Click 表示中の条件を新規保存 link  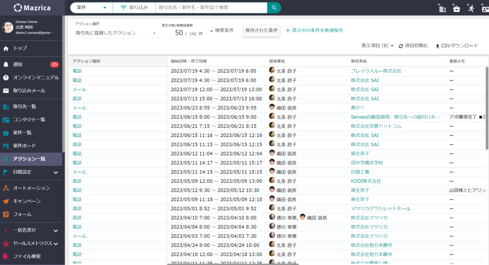[314, 31]
